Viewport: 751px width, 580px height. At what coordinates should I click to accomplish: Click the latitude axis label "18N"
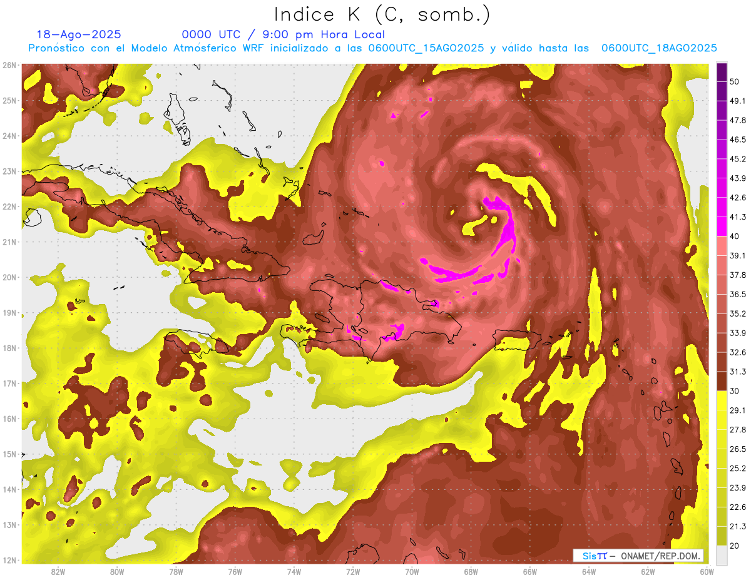click(9, 348)
